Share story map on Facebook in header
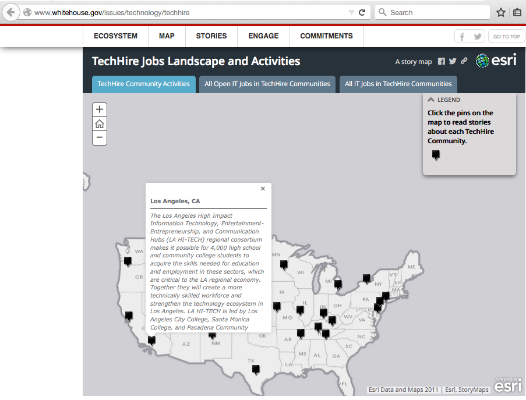The image size is (526, 400). [442, 61]
